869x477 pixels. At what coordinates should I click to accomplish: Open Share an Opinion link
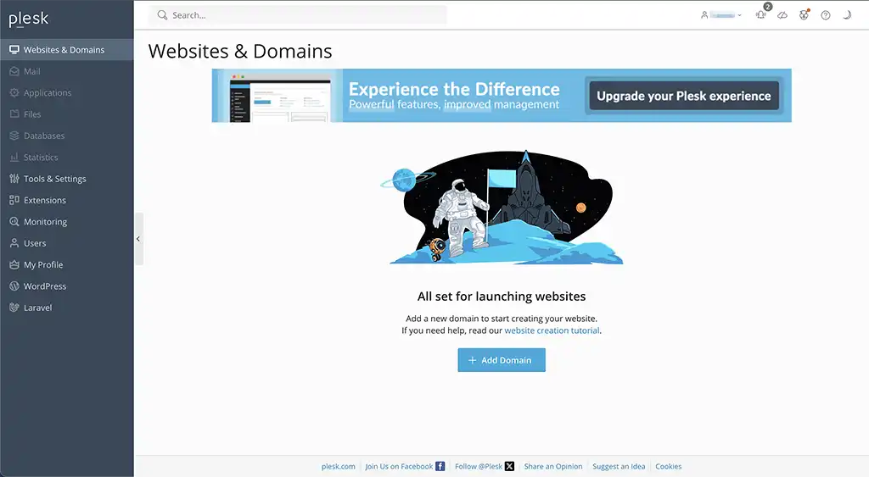coord(553,467)
